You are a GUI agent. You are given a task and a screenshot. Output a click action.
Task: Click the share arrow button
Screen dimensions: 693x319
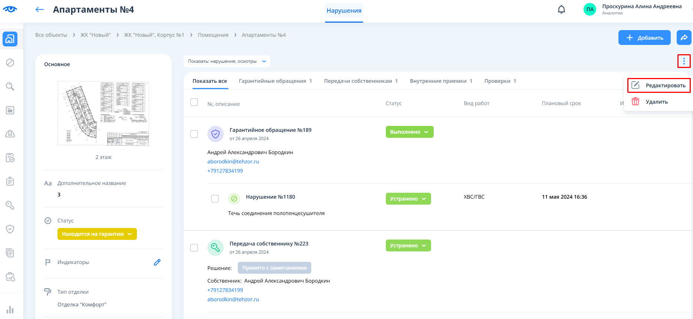click(x=684, y=38)
